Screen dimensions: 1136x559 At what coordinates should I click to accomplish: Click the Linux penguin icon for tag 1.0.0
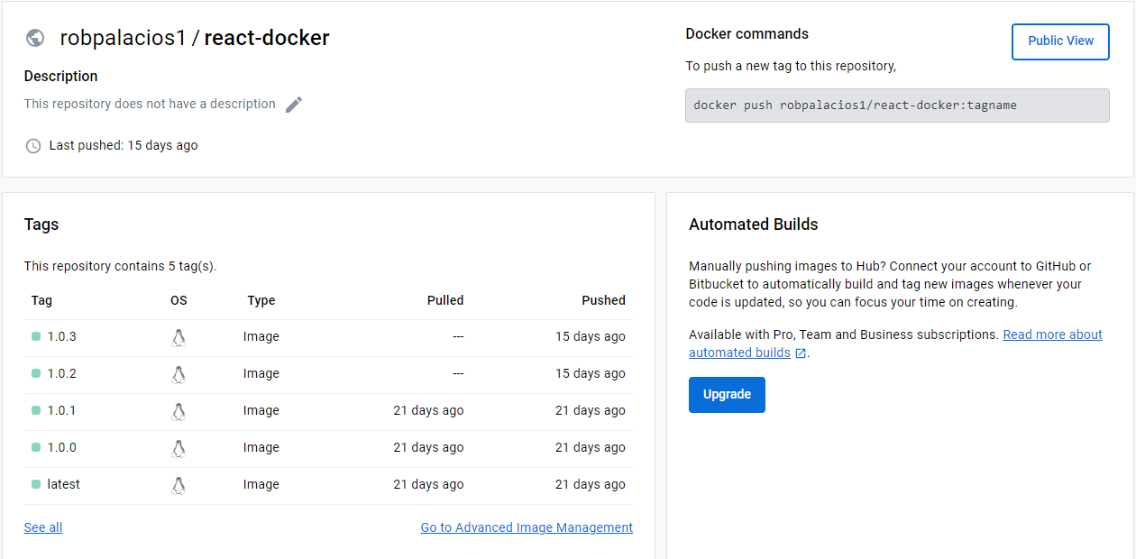179,448
